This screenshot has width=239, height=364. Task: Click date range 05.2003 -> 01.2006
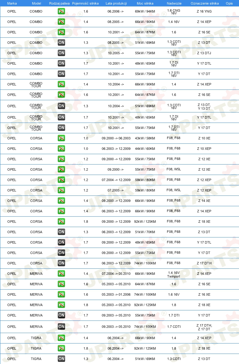point(116,294)
